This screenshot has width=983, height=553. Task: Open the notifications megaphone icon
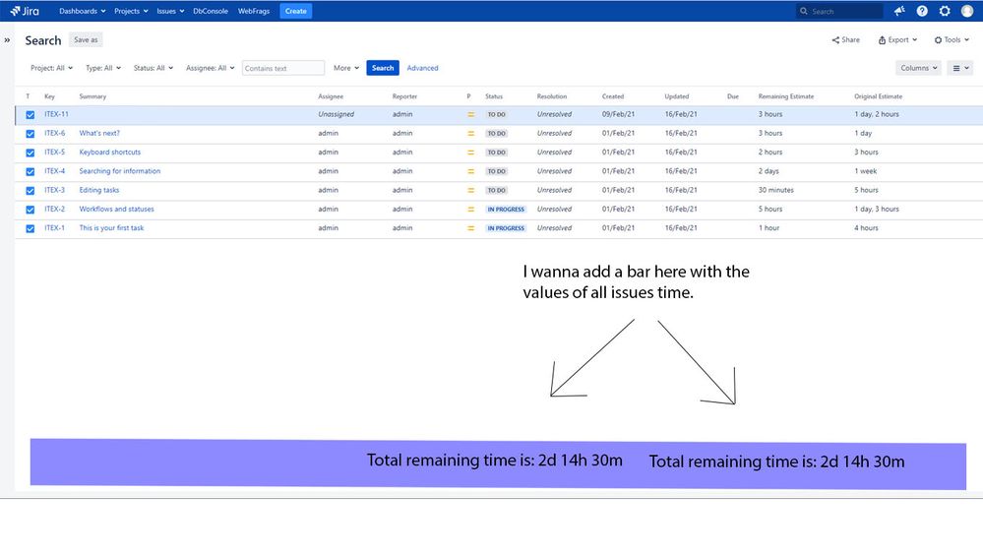[x=899, y=11]
